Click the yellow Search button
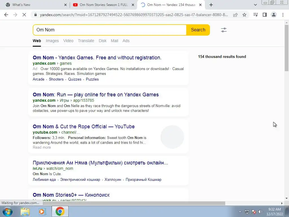289x217 pixels. click(x=198, y=30)
